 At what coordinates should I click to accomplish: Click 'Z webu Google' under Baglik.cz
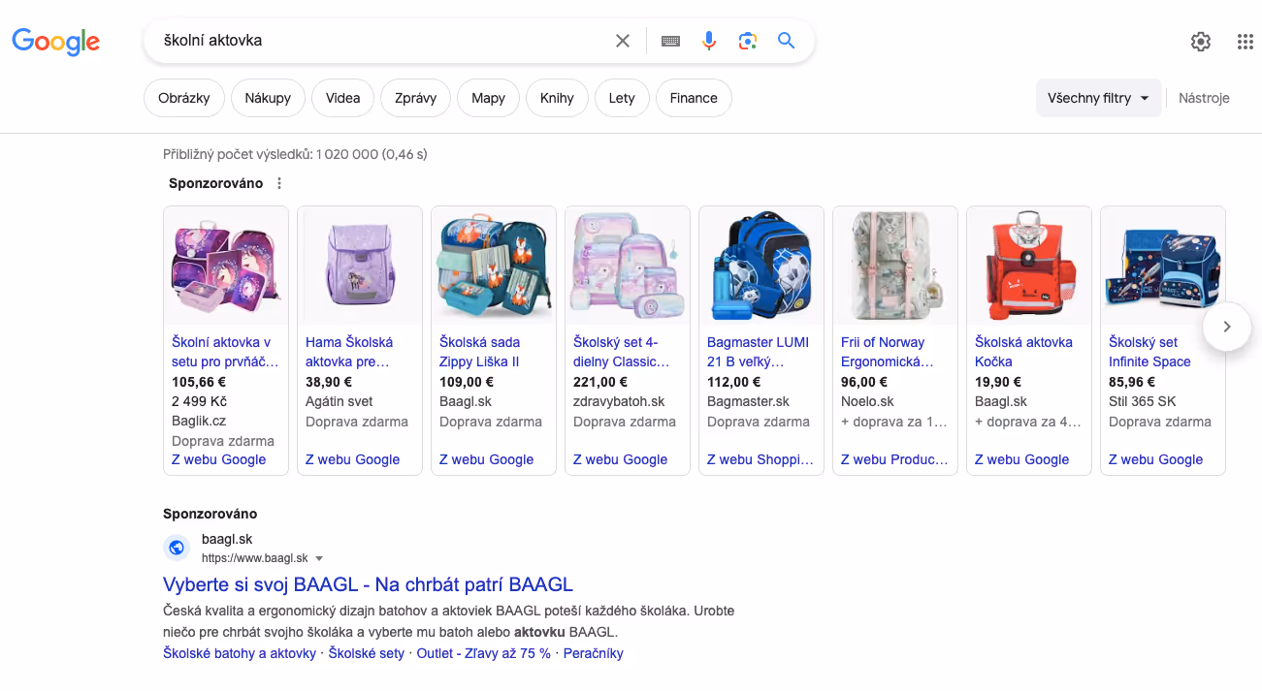click(x=218, y=459)
